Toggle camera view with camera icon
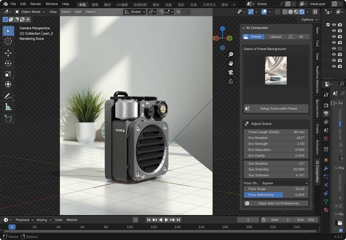Image resolution: width=346 pixels, height=240 pixels. [231, 72]
